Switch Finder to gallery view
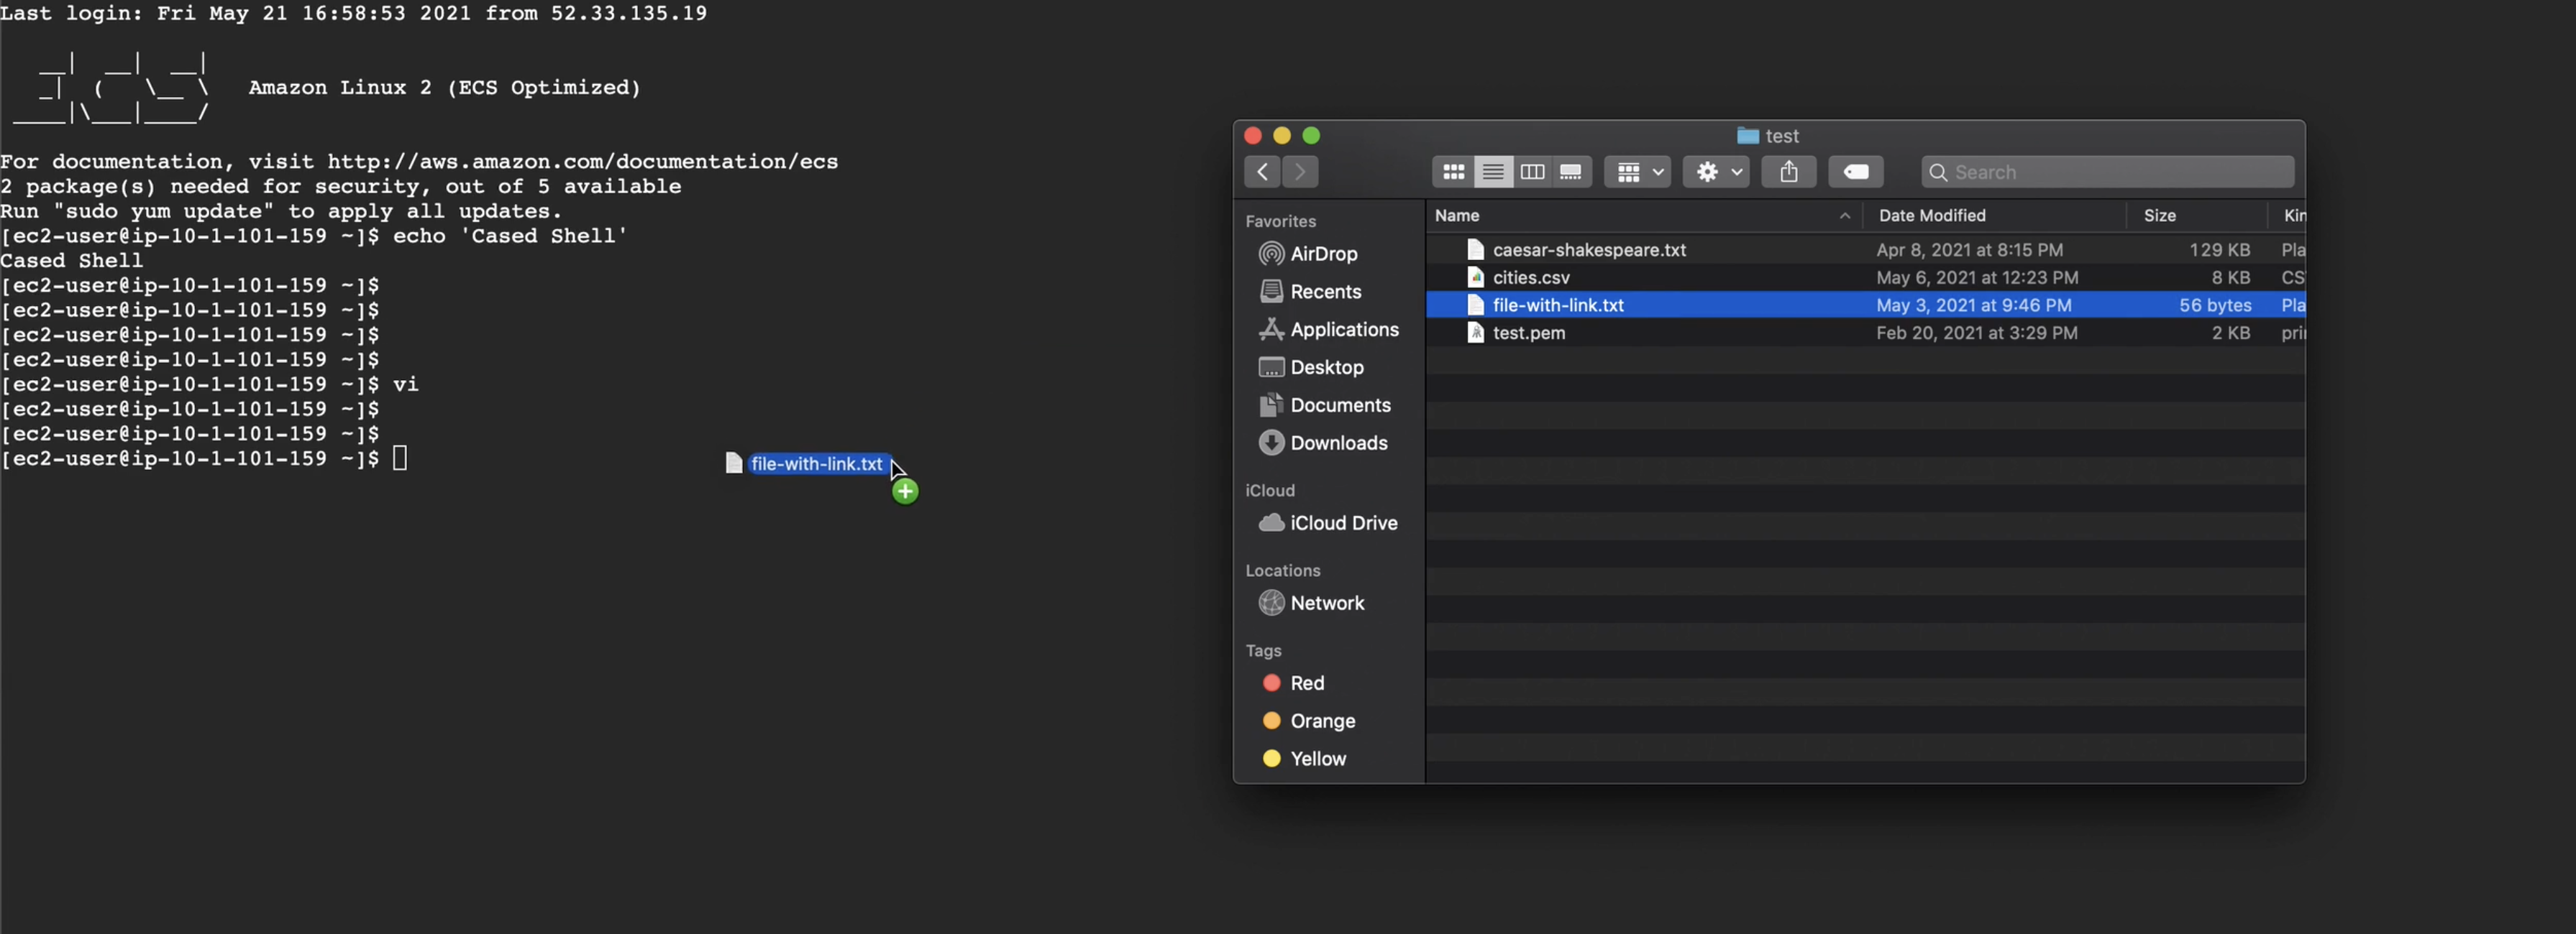The image size is (2576, 934). (1570, 172)
